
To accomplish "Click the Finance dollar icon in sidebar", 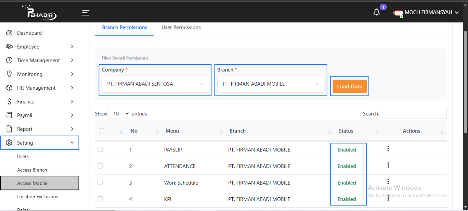I will (10, 102).
